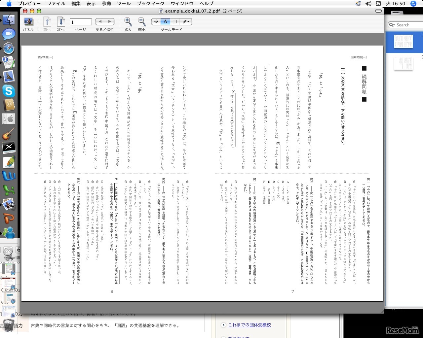The height and width of the screenshot is (338, 423).
Task: Open the sidebar using the パネル icon
Action: click(x=28, y=21)
